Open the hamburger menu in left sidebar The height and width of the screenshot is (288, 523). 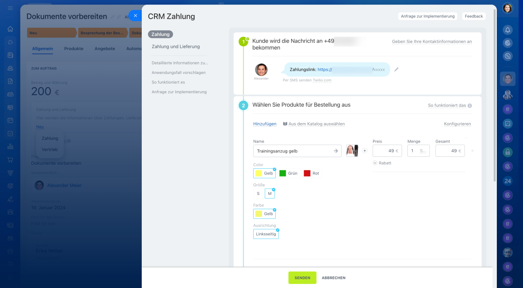pos(10,8)
